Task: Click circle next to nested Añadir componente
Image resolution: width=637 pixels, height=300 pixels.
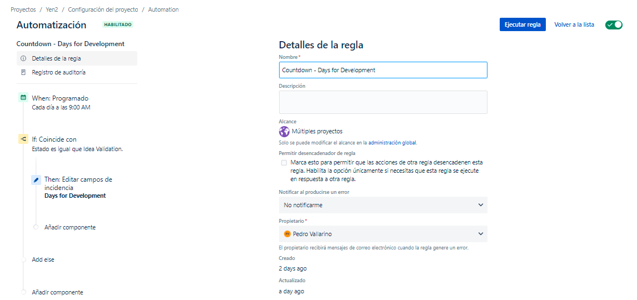Action: (x=36, y=227)
